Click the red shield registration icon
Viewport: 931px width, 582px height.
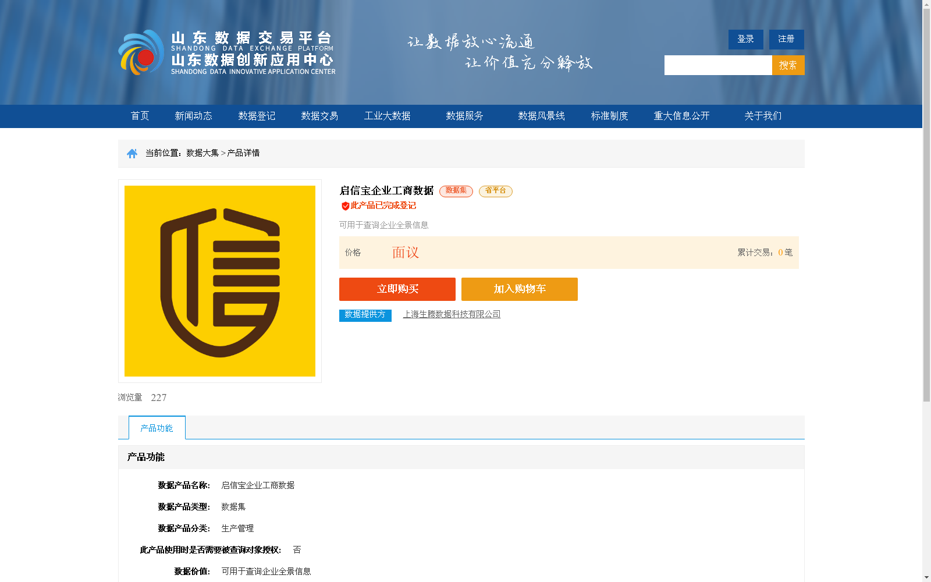pos(345,206)
